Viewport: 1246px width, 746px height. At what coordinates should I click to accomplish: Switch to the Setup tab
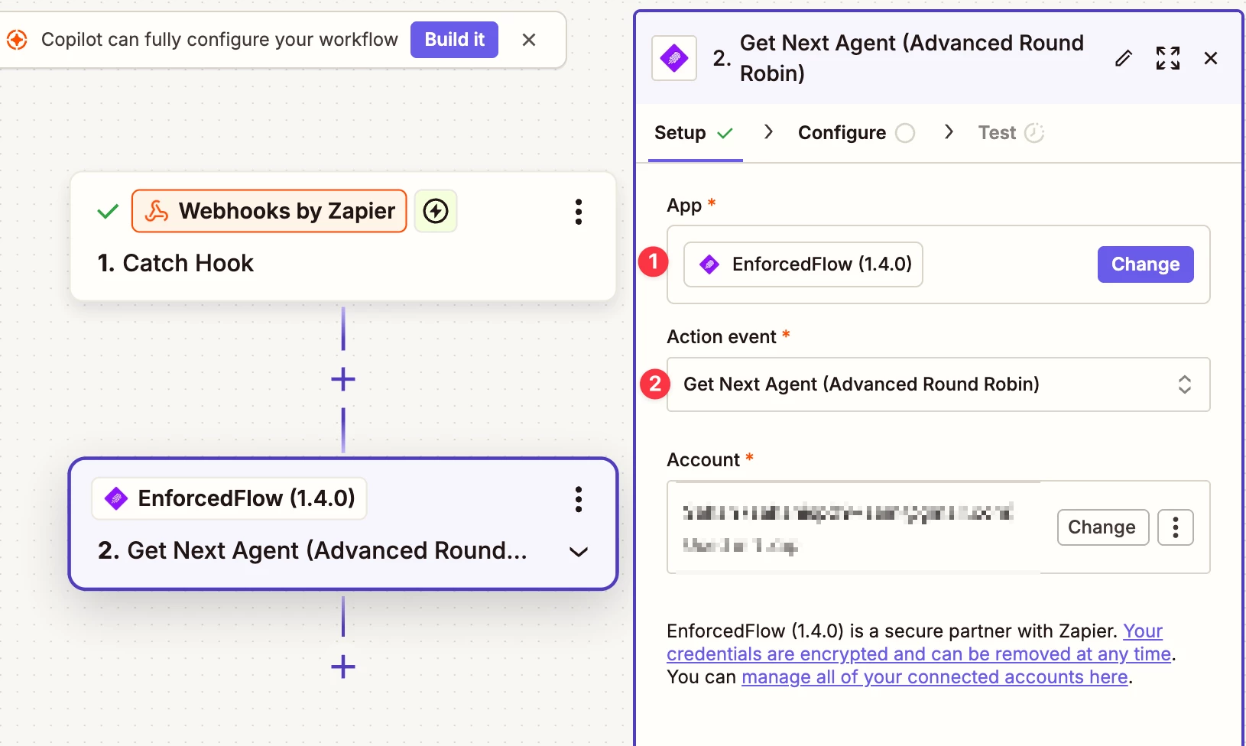tap(695, 133)
